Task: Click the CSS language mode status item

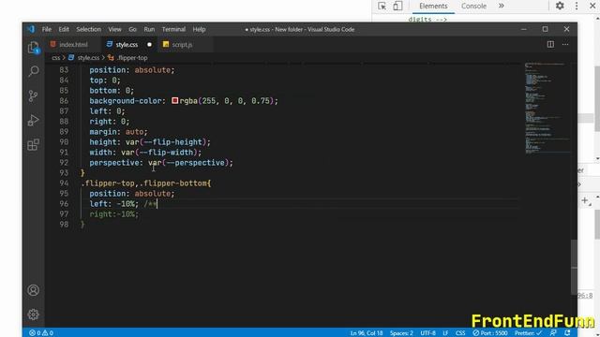Action: (460, 333)
